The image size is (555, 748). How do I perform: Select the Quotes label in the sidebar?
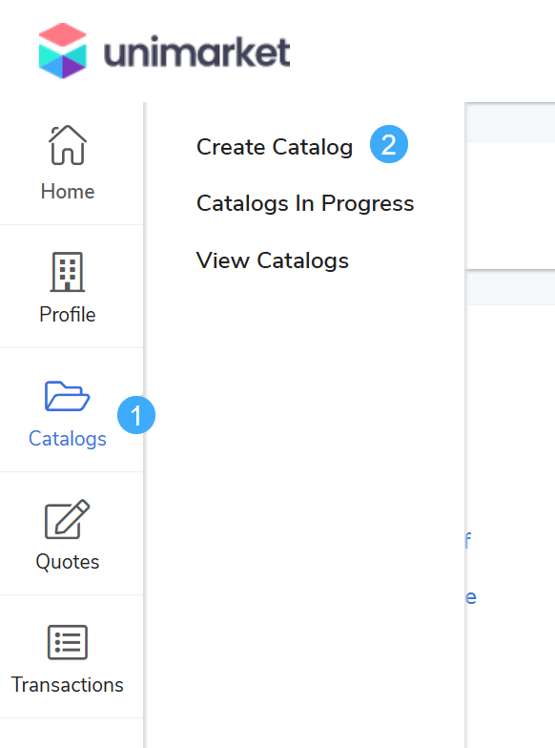pos(67,562)
